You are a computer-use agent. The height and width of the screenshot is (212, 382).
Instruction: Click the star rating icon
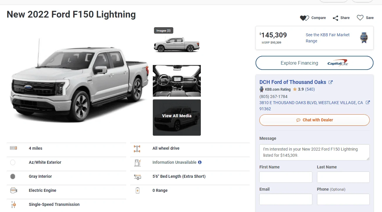pos(295,89)
